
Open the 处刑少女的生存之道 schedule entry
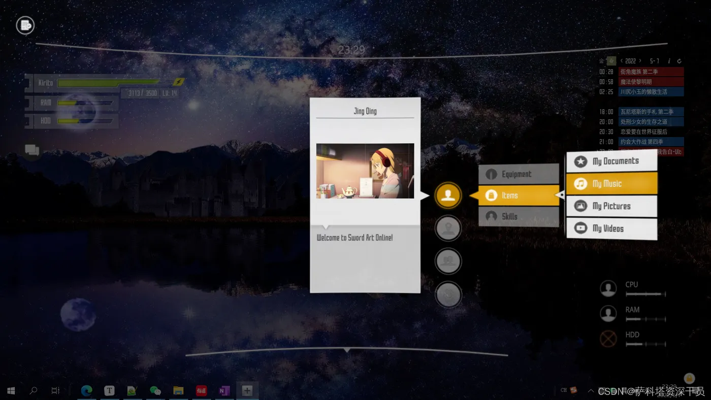(x=651, y=122)
